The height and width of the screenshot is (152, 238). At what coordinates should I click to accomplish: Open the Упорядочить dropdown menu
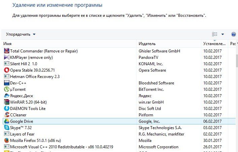coord(21,34)
